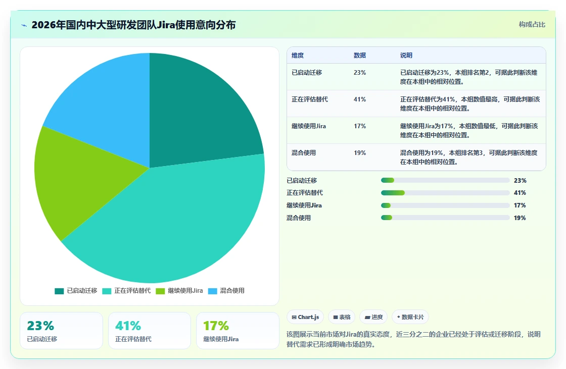
Task: Click the 进度 tag
Action: coord(373,317)
